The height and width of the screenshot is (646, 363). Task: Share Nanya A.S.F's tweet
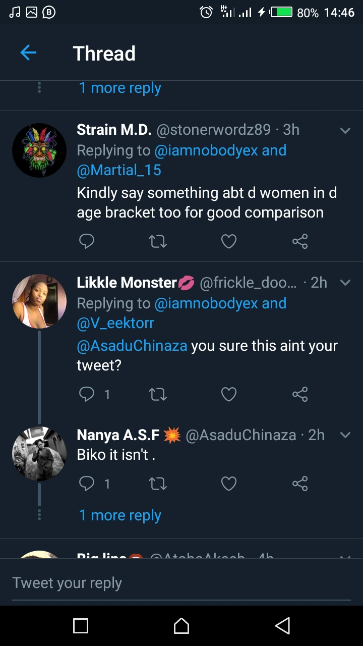(x=300, y=484)
